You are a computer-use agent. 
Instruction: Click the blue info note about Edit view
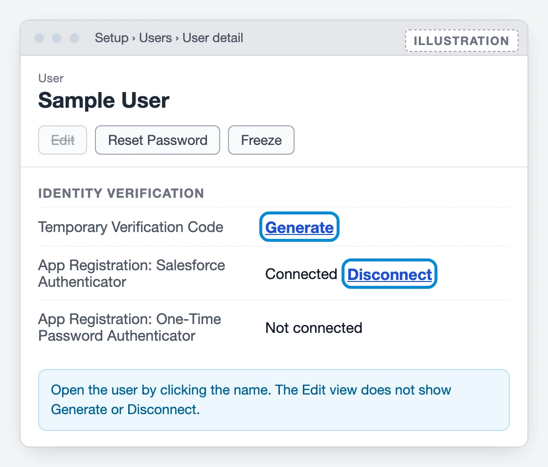pyautogui.click(x=274, y=400)
